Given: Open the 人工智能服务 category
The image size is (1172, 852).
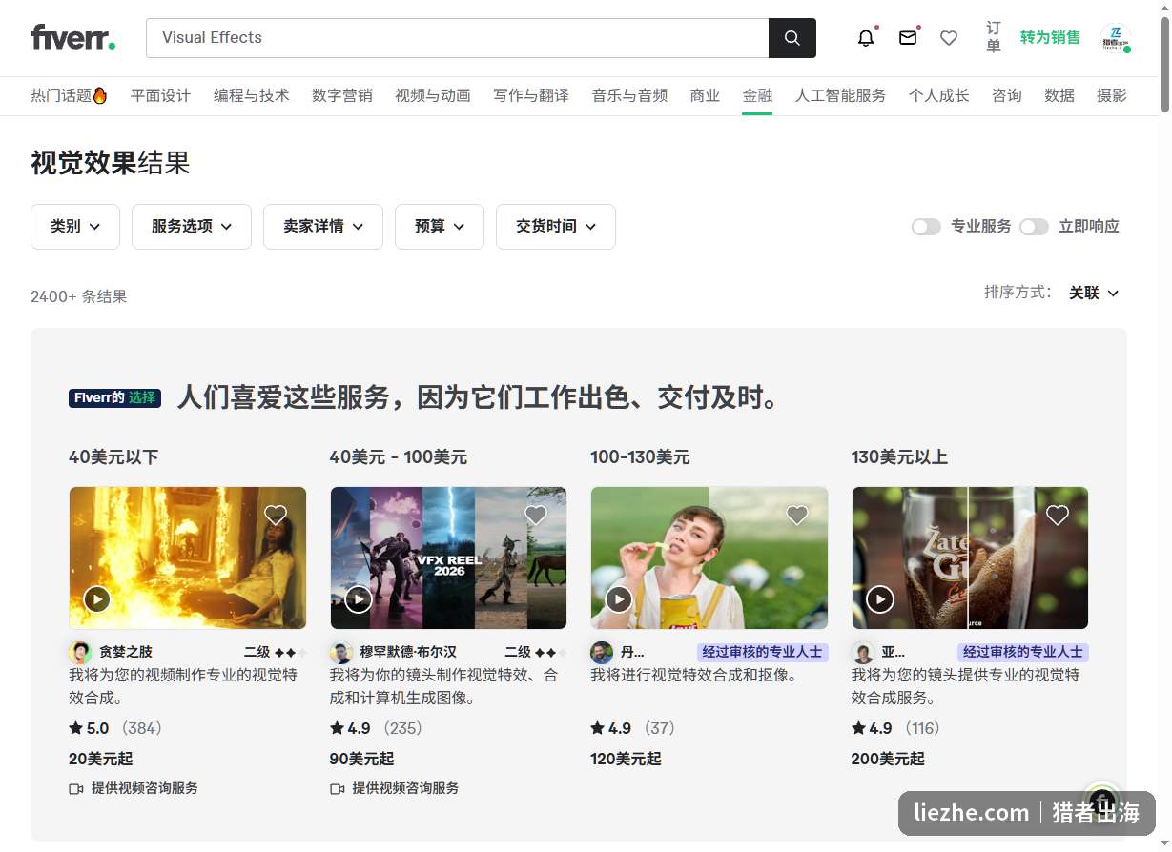Looking at the screenshot, I should pyautogui.click(x=841, y=95).
